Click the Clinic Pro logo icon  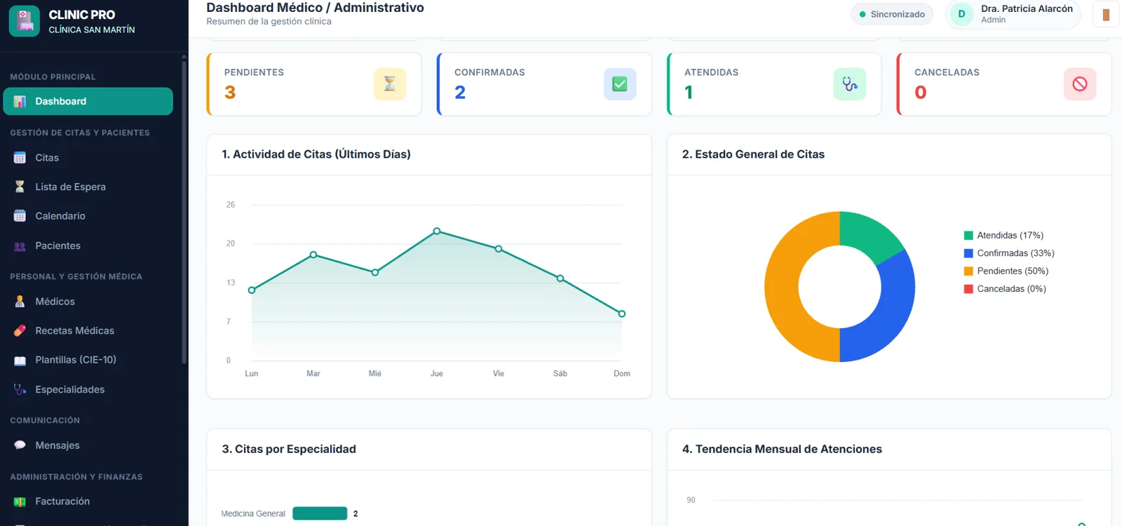tap(25, 21)
